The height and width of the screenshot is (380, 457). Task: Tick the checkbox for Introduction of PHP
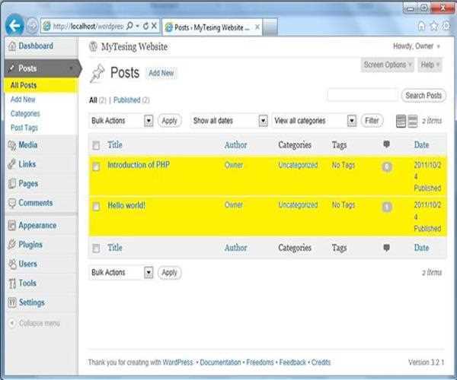click(x=96, y=166)
